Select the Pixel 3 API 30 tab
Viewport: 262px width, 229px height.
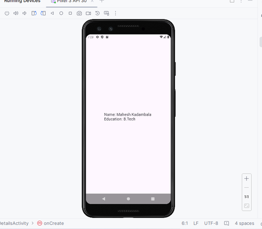[72, 1]
